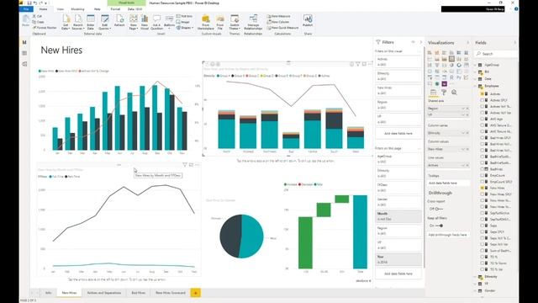Check the Seps field checkbox

pos(482,226)
